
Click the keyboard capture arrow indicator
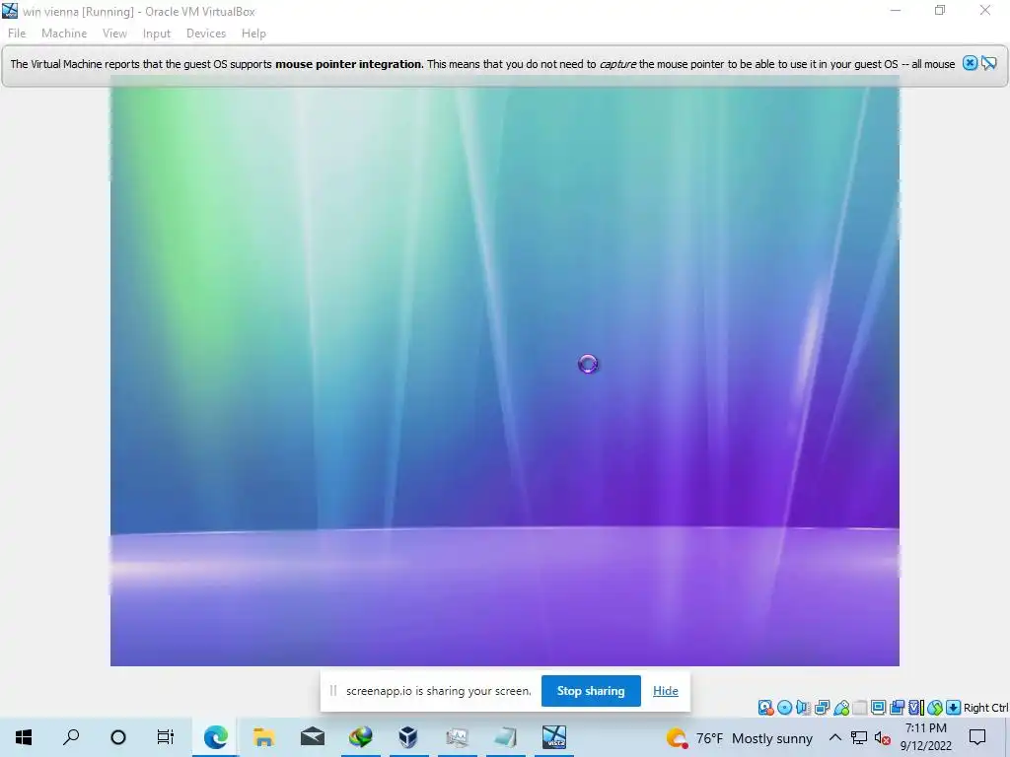pos(954,708)
